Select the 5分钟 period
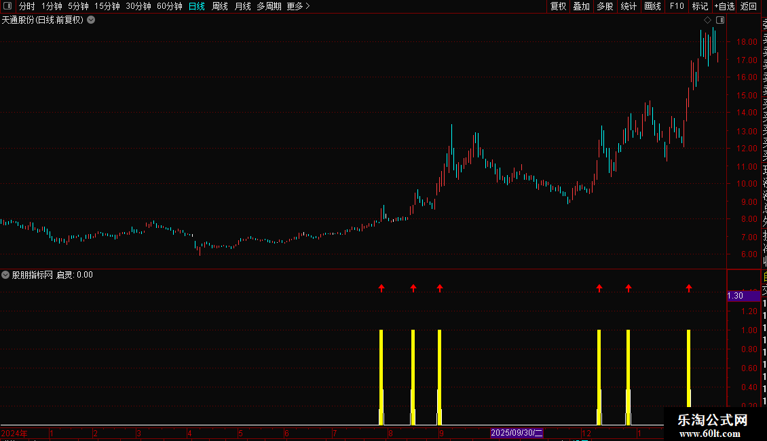Viewport: 767px width, 441px height. tap(78, 6)
